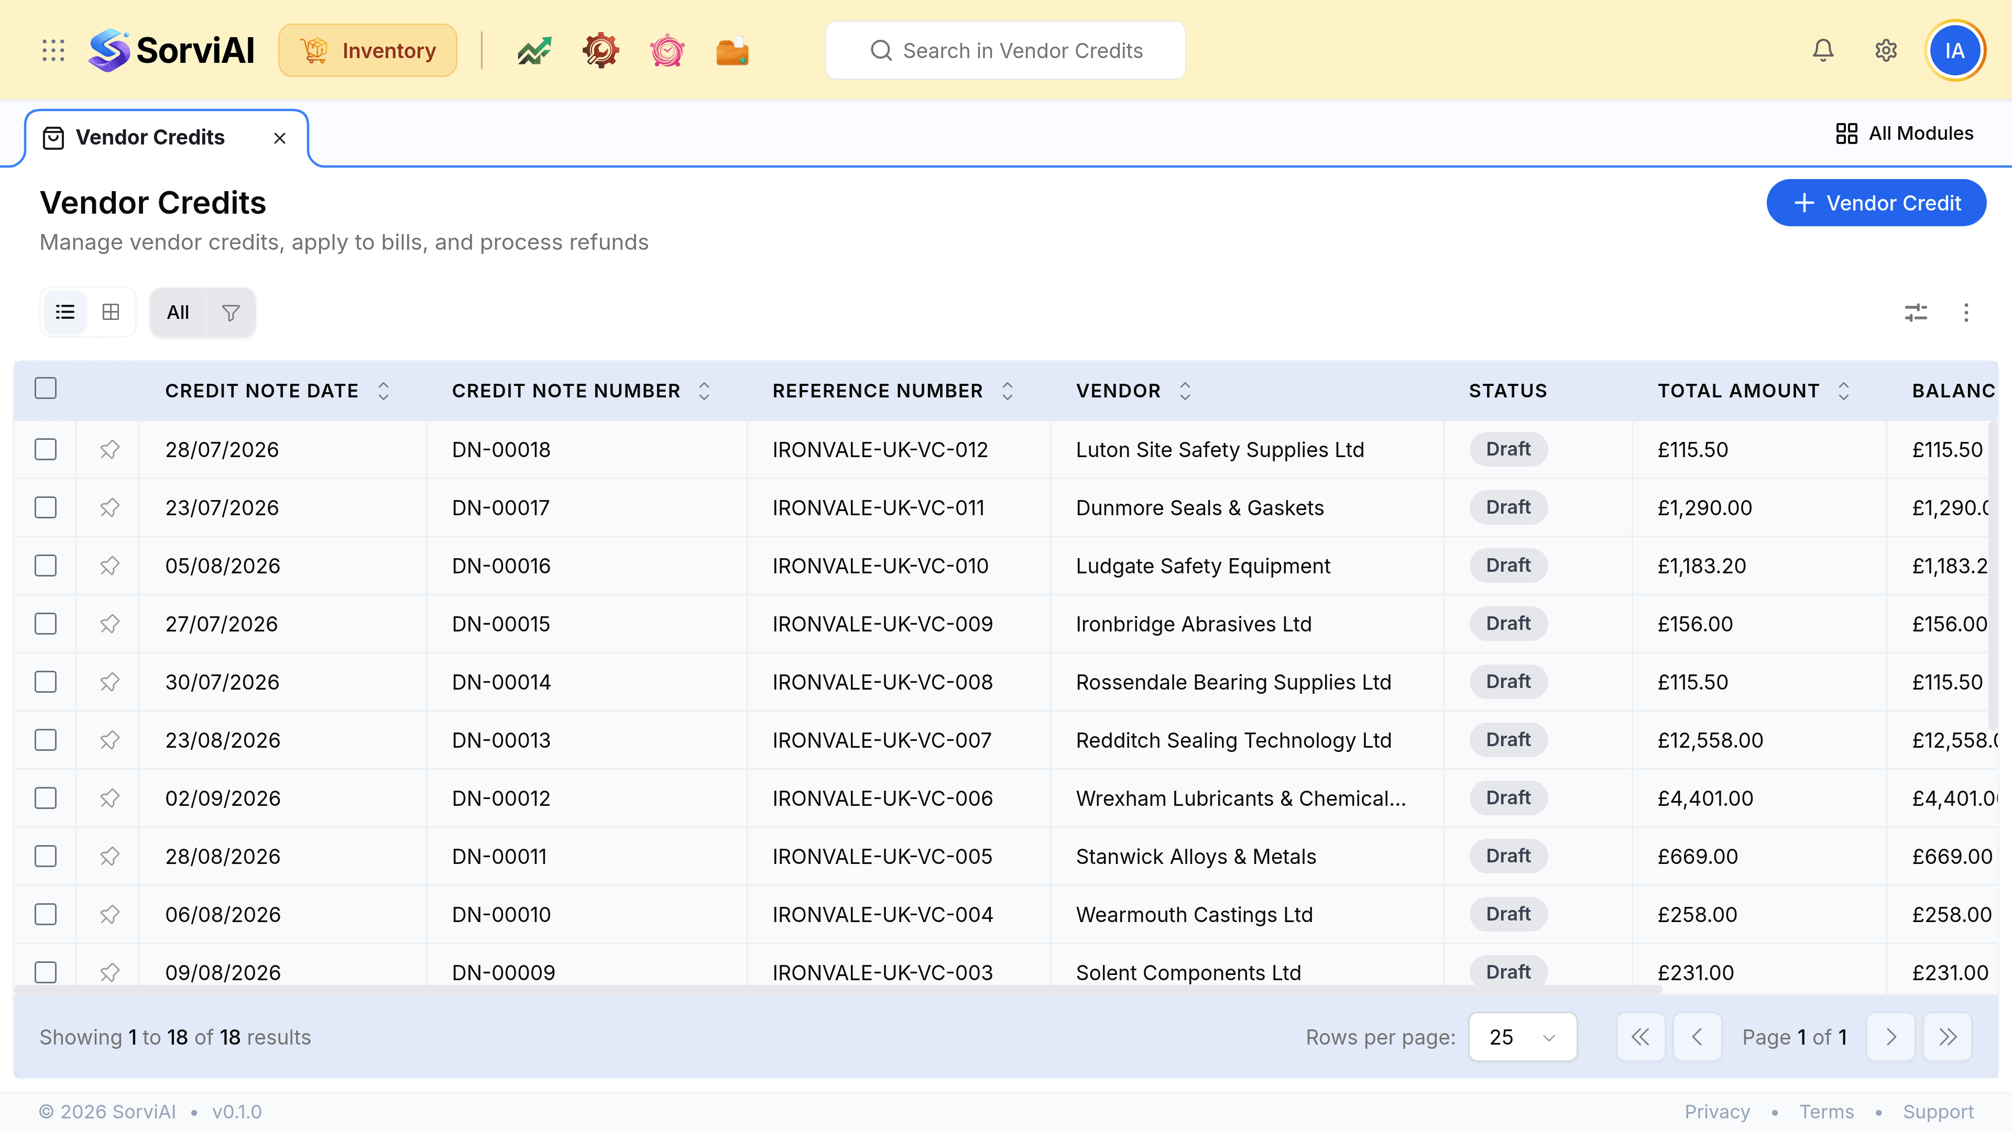The width and height of the screenshot is (2012, 1131).
Task: Open the rows per page dropdown
Action: pyautogui.click(x=1522, y=1037)
